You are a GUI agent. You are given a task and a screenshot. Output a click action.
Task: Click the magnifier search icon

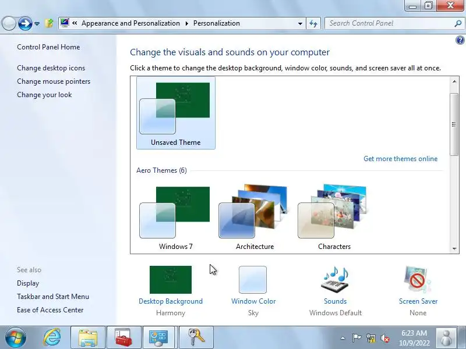458,23
